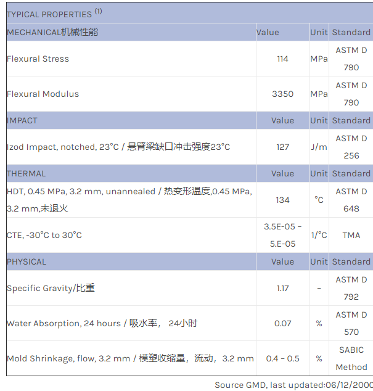Select the ASTM D 256 standard cell
The height and width of the screenshot is (391, 373).
(351, 147)
